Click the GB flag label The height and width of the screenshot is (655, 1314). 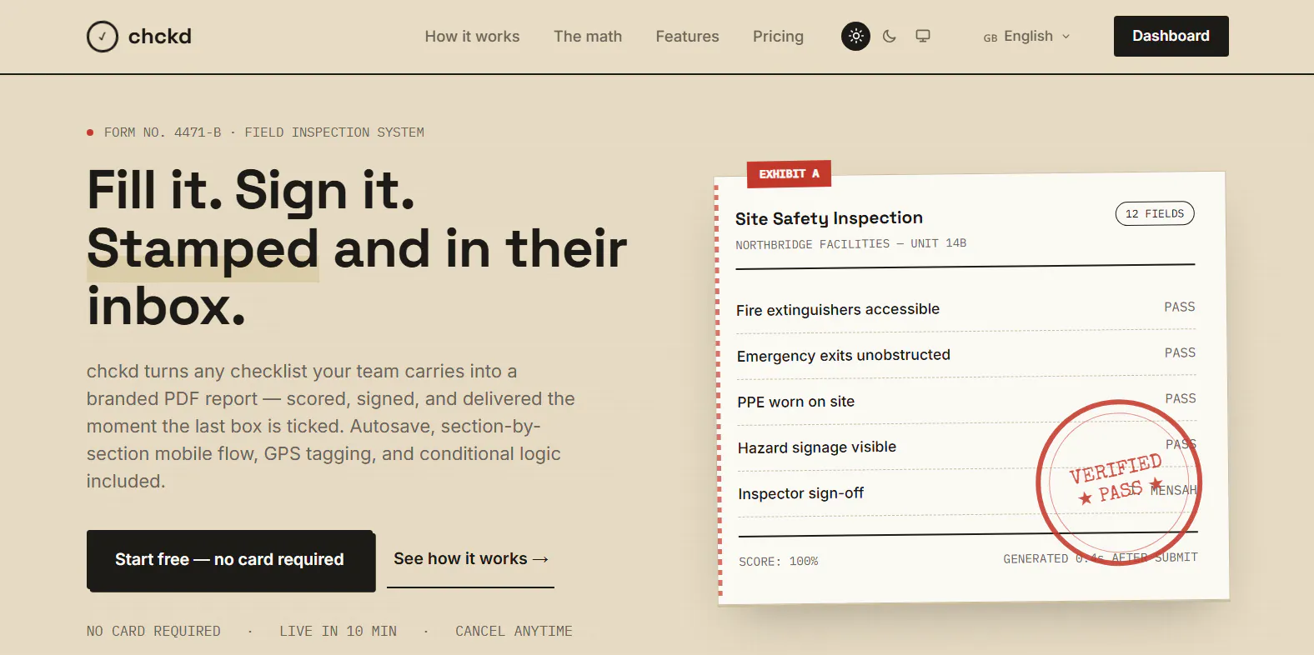pyautogui.click(x=991, y=37)
